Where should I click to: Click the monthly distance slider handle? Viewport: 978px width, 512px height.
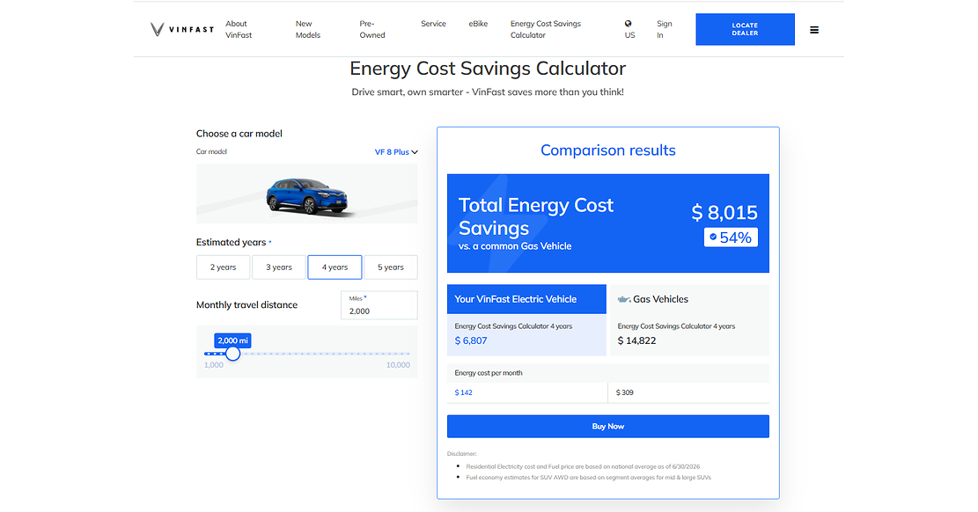click(x=232, y=354)
